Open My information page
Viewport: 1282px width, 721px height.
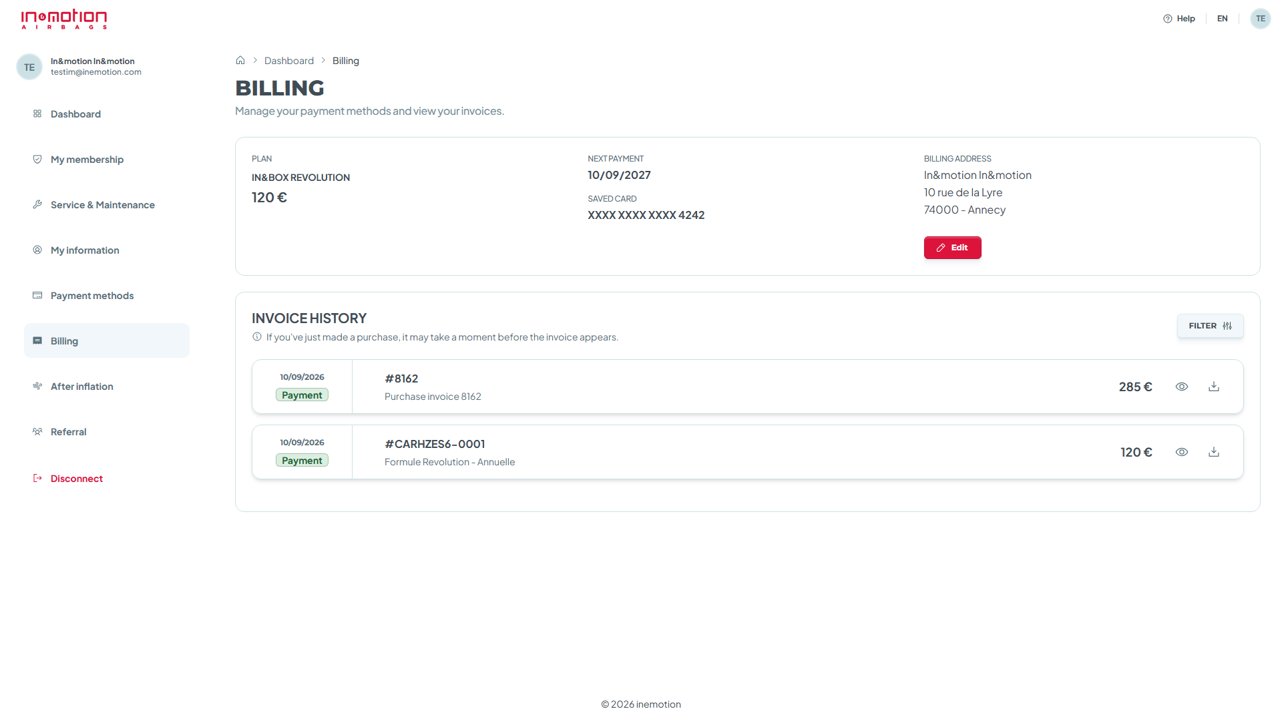point(107,250)
